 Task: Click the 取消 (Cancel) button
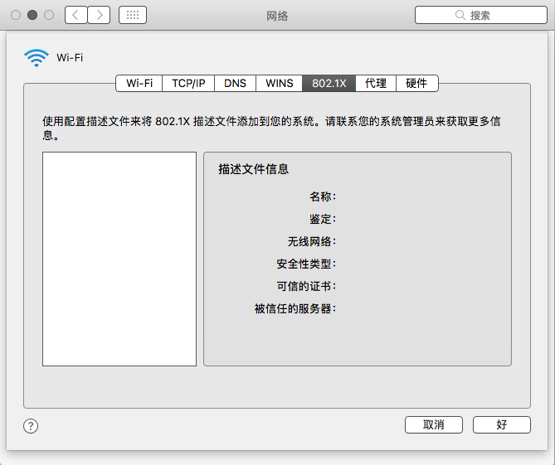(433, 424)
